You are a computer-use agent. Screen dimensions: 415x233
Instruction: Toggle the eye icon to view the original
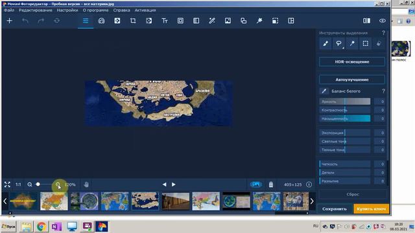(382, 21)
